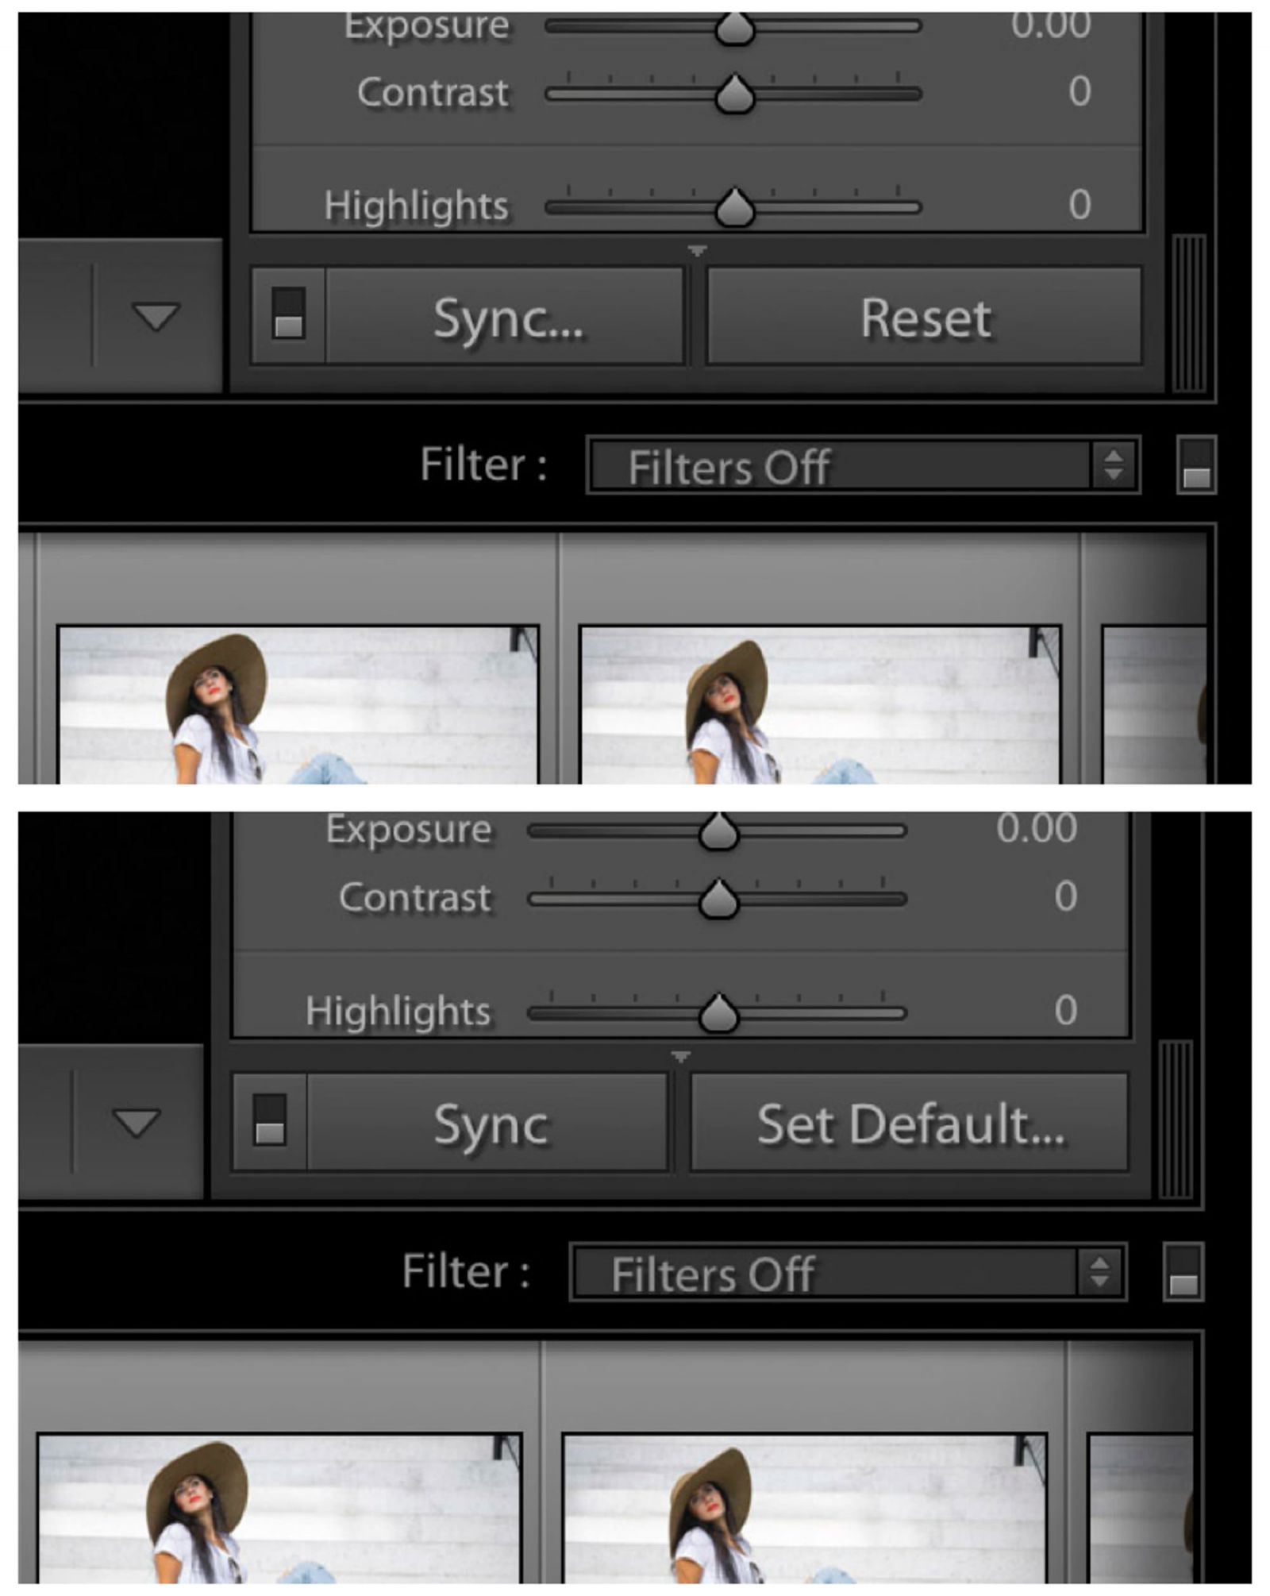Viewport: 1270px width, 1596px height.
Task: Click Contrast slider handle in panel above Reset
Action: click(x=734, y=95)
